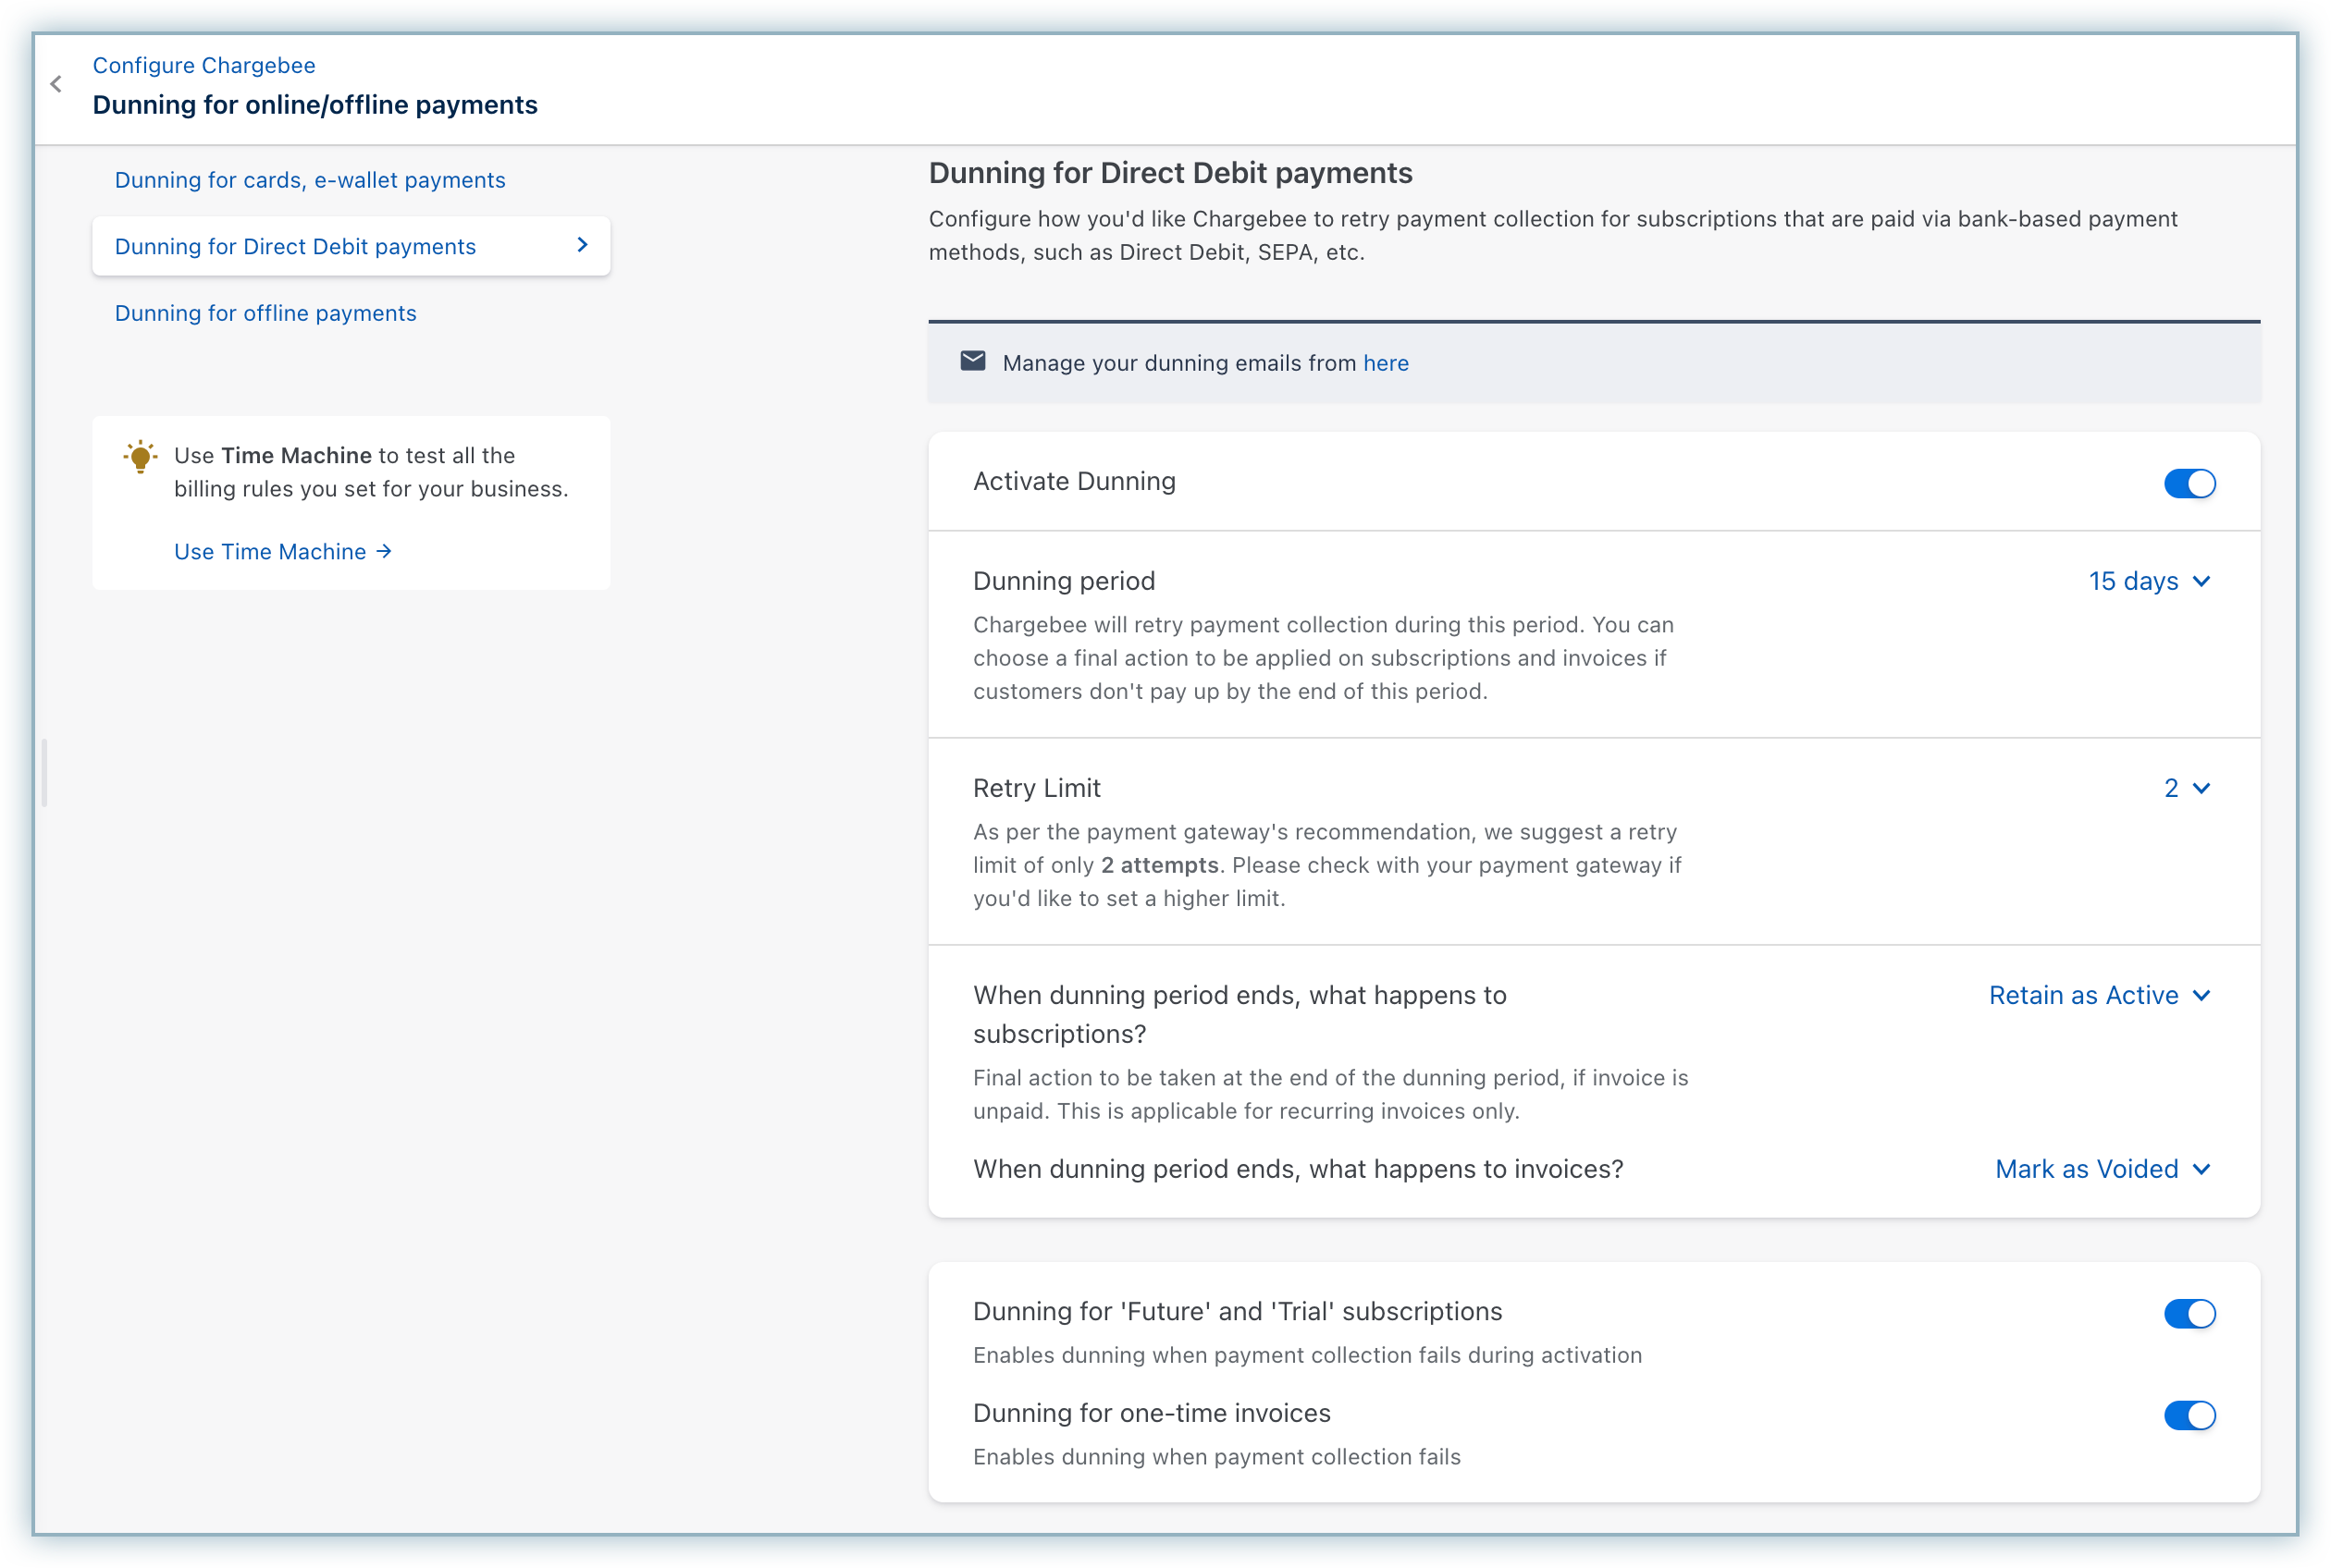Screen dimensions: 2331x1568
Task: Toggle Dunning for one-time invoices switch
Action: pos(2189,1415)
